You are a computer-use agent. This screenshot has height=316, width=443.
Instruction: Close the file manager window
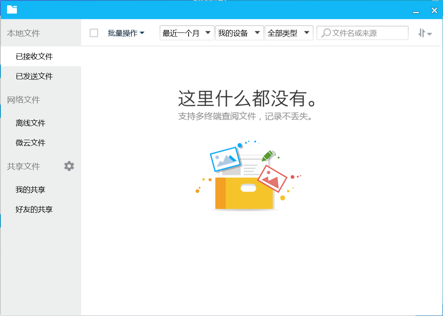click(x=434, y=11)
